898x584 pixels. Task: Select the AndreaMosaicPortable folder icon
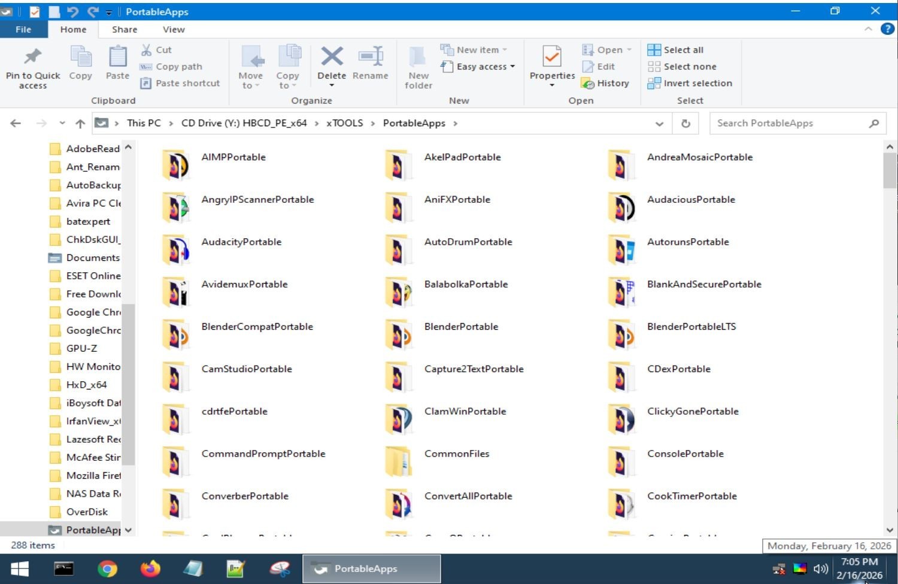(621, 165)
